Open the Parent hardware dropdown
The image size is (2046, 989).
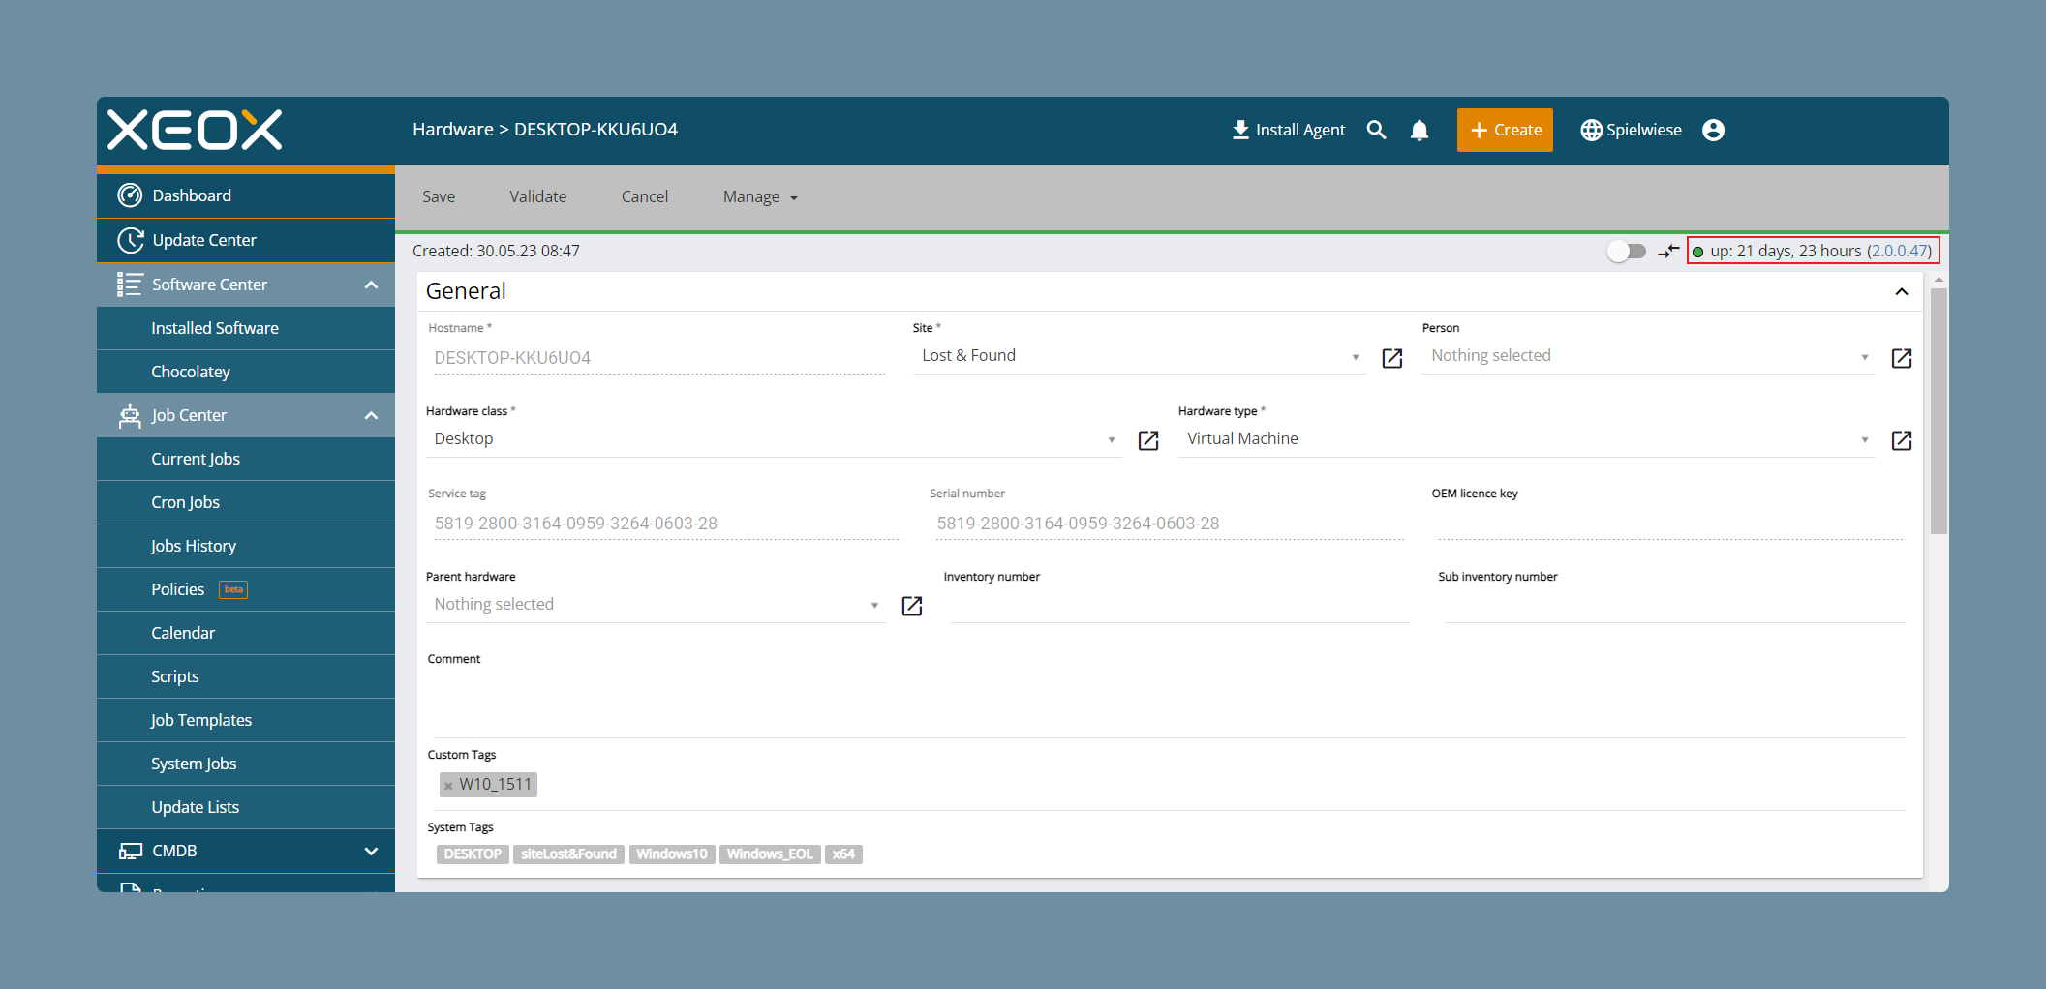656,605
